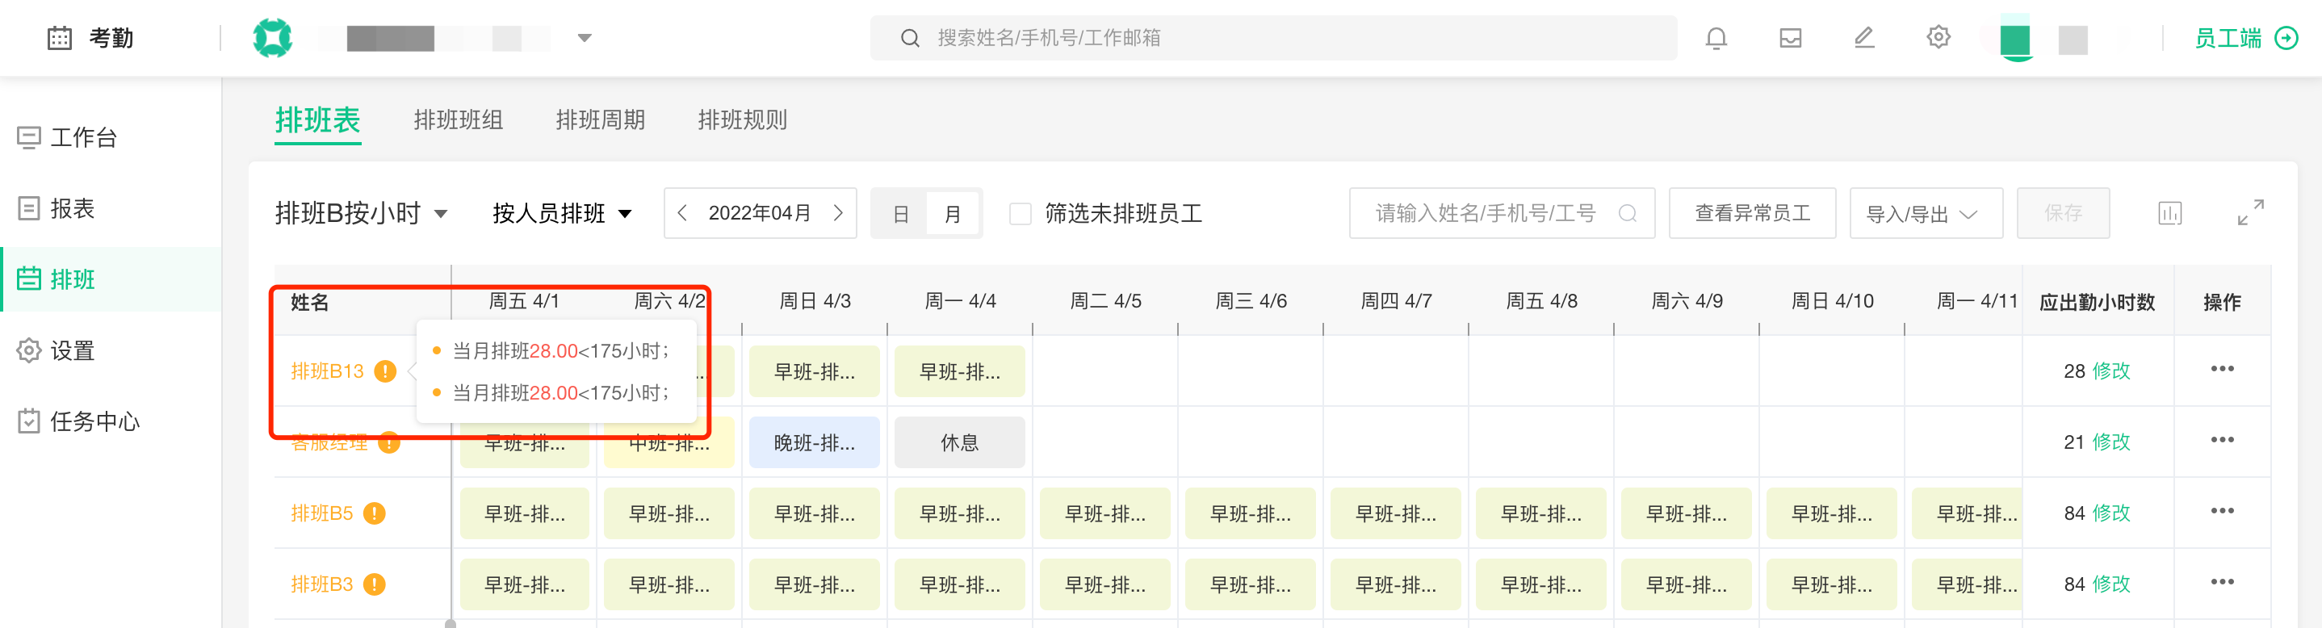This screenshot has height=628, width=2322.
Task: Expand the 排班B按小时 group dropdown
Action: click(x=362, y=214)
